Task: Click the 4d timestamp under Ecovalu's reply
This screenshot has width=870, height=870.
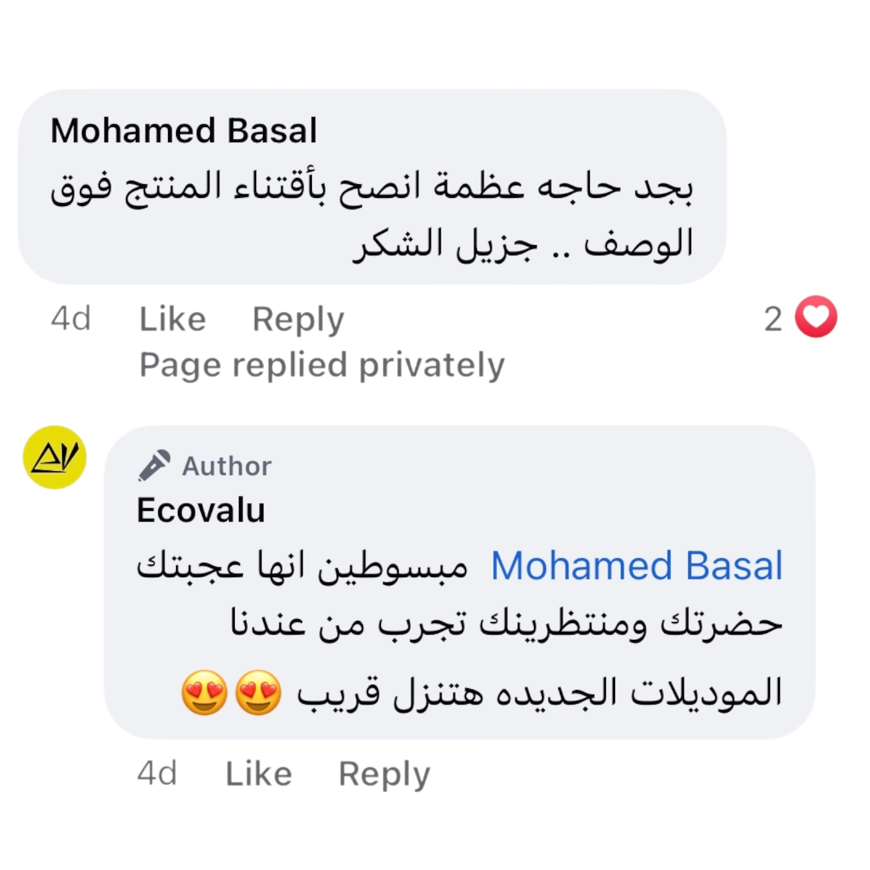Action: click(157, 773)
